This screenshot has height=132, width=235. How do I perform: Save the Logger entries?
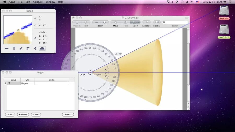point(68,115)
